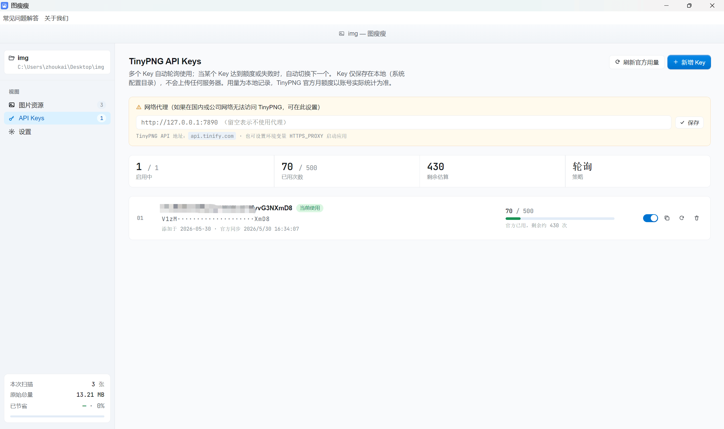Screen dimensions: 724x429
Task: Open 图片资源 view
Action: tap(57, 105)
